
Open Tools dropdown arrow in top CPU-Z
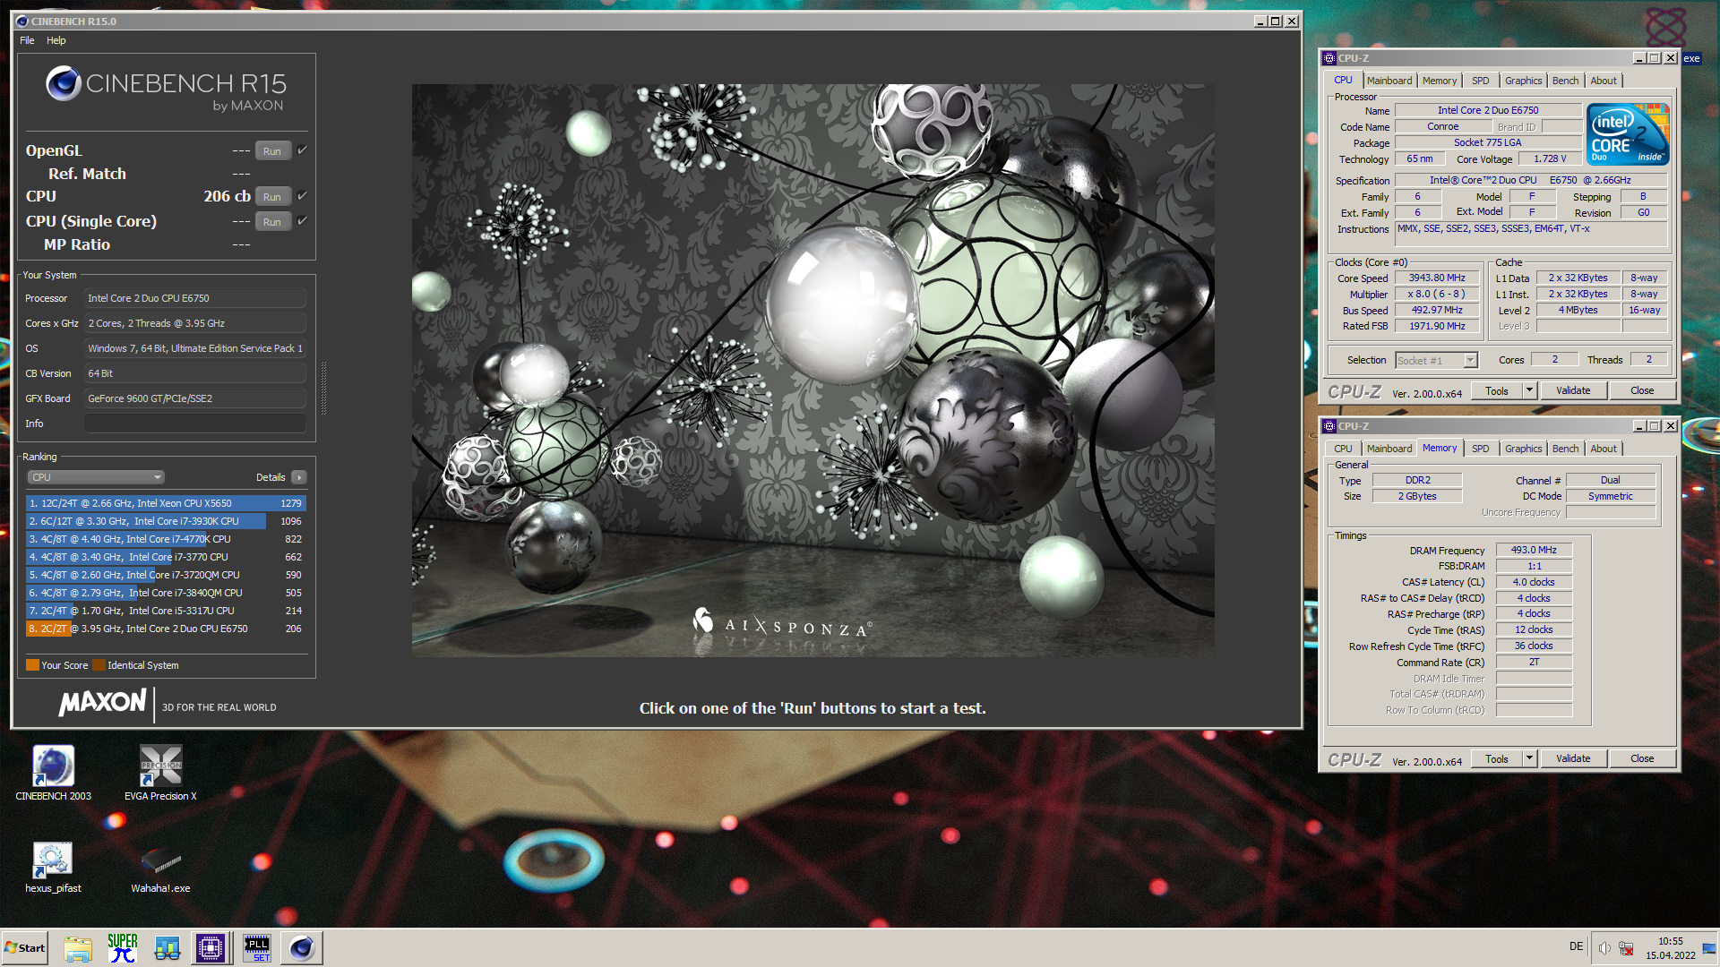click(x=1529, y=390)
